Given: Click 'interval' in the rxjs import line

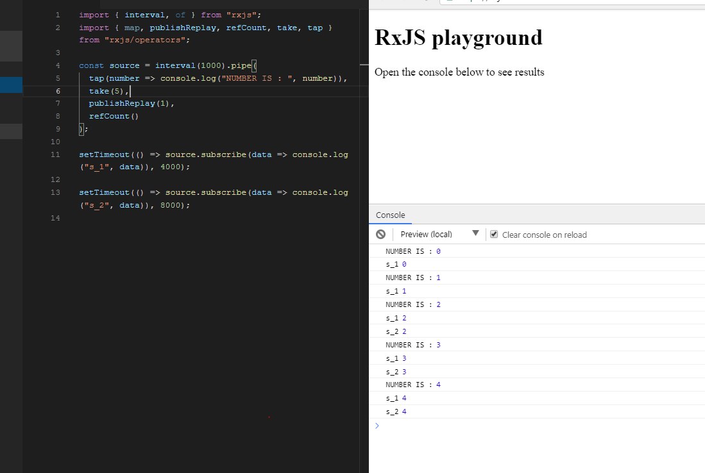Looking at the screenshot, I should (144, 15).
